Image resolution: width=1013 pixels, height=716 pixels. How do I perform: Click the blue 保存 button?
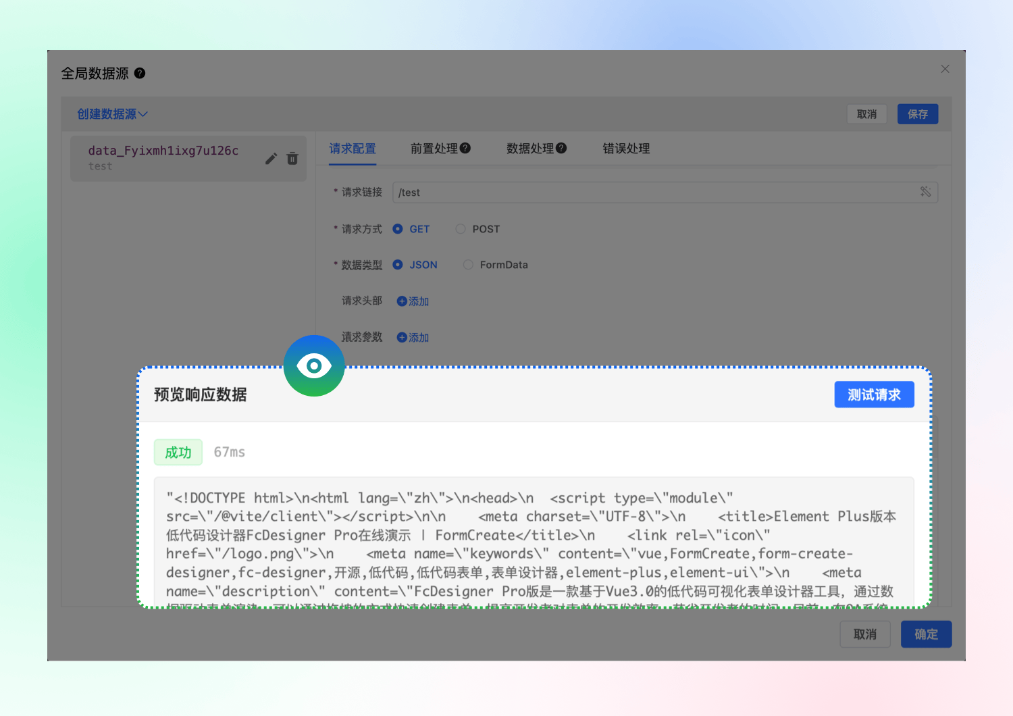click(917, 114)
